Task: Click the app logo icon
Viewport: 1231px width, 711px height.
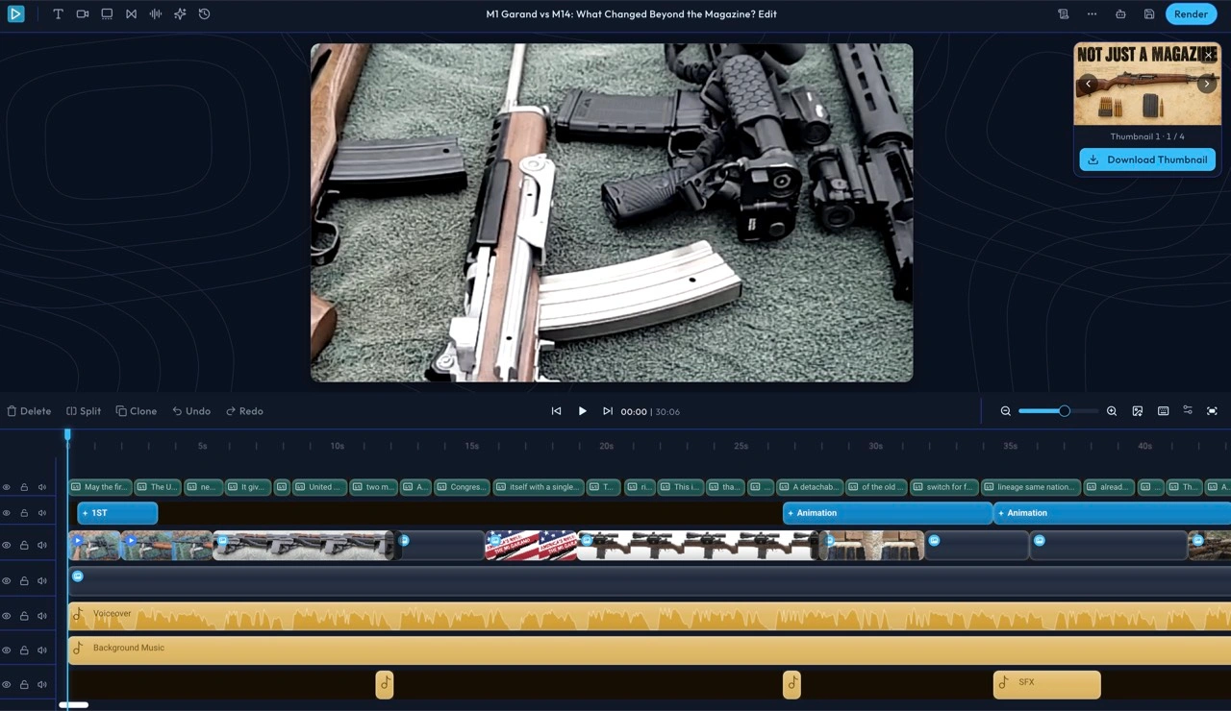Action: point(15,14)
